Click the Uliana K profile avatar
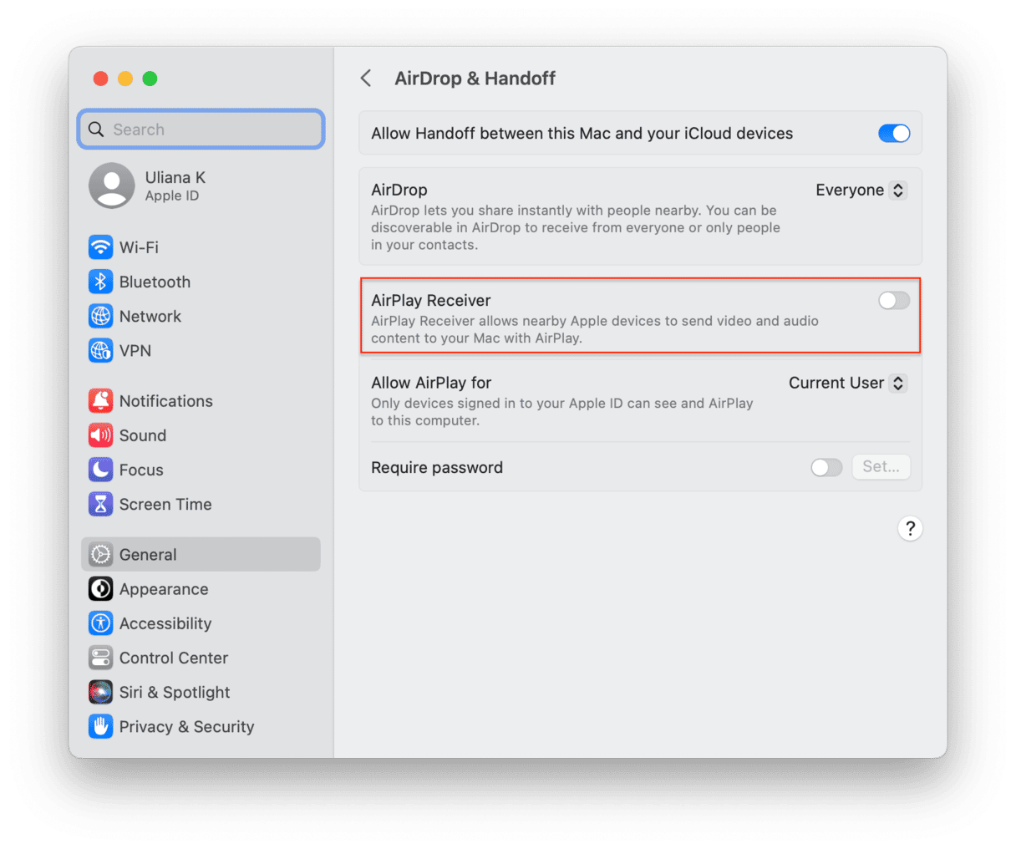Image resolution: width=1016 pixels, height=849 pixels. 112,186
